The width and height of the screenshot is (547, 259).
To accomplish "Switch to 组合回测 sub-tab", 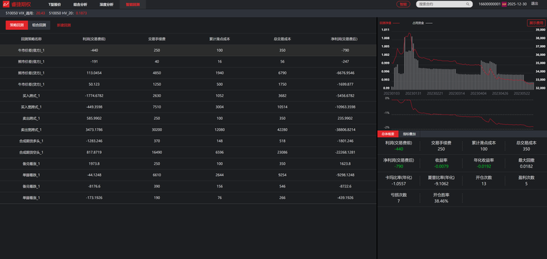I will tap(39, 25).
